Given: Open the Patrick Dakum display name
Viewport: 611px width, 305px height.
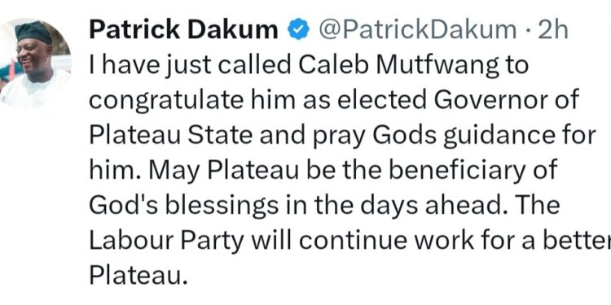Looking at the screenshot, I should [183, 31].
